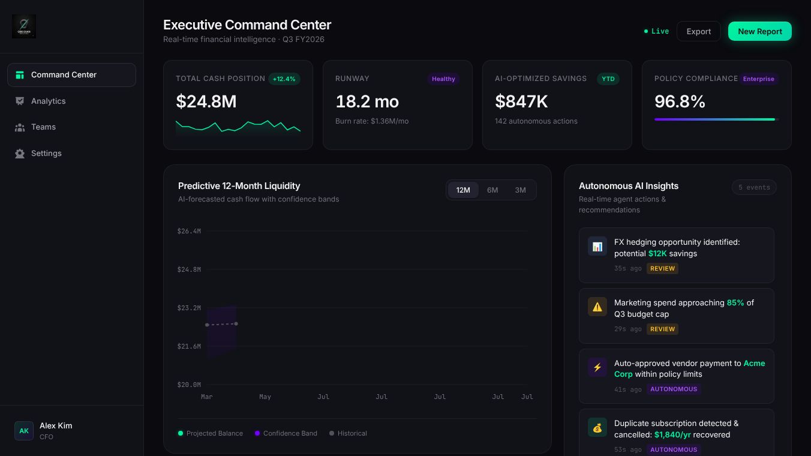811x456 pixels.
Task: Switch chart to 6M range
Action: point(492,190)
